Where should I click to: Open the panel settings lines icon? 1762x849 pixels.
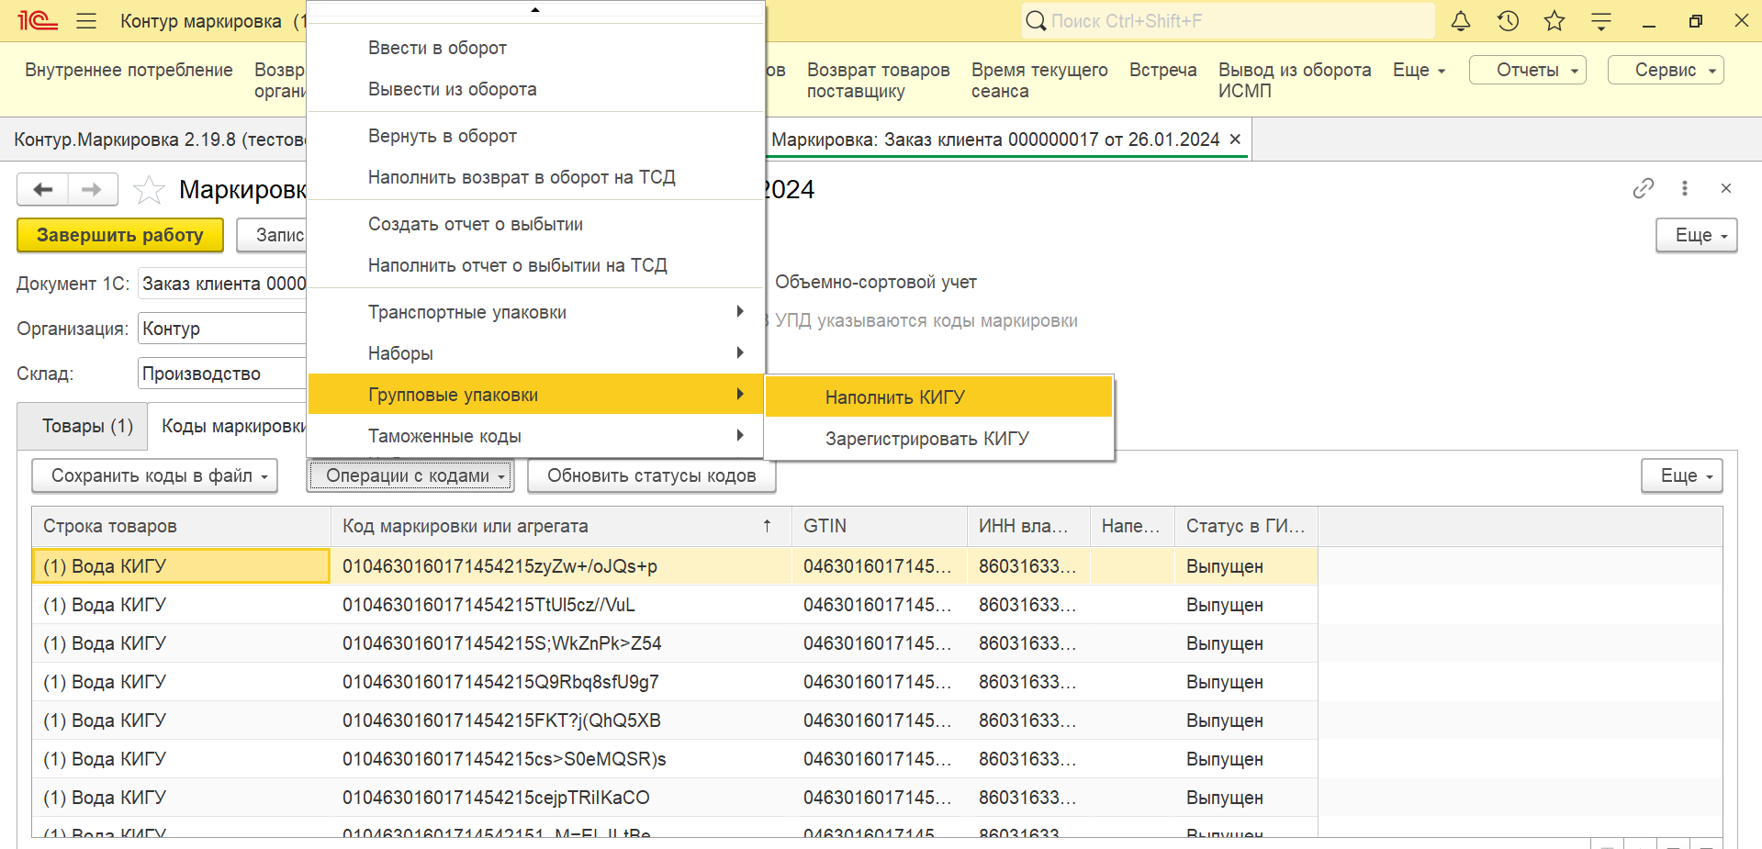[1601, 21]
